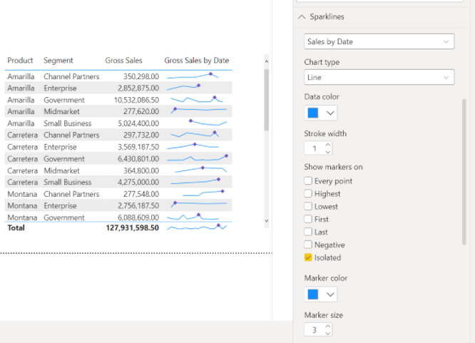This screenshot has width=475, height=343.
Task: Sort by the Gross Sales column header
Action: (x=123, y=61)
